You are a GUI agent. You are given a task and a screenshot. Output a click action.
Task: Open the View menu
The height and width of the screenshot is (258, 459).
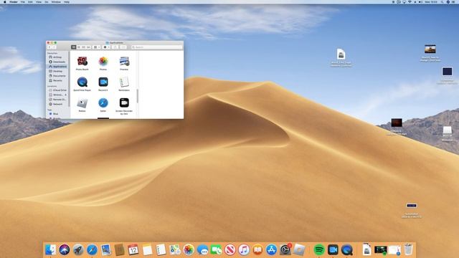(39, 1)
